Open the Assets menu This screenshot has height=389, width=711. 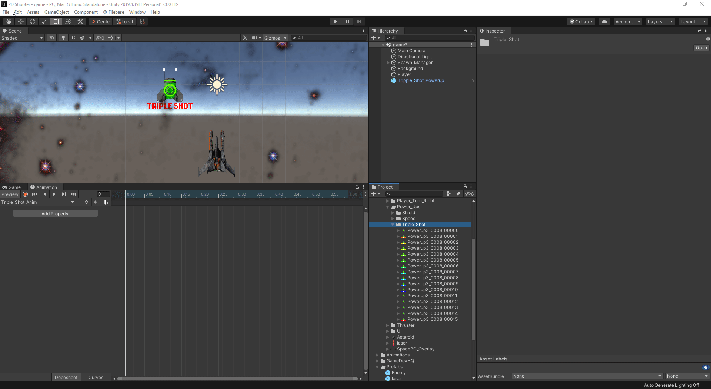(x=33, y=12)
